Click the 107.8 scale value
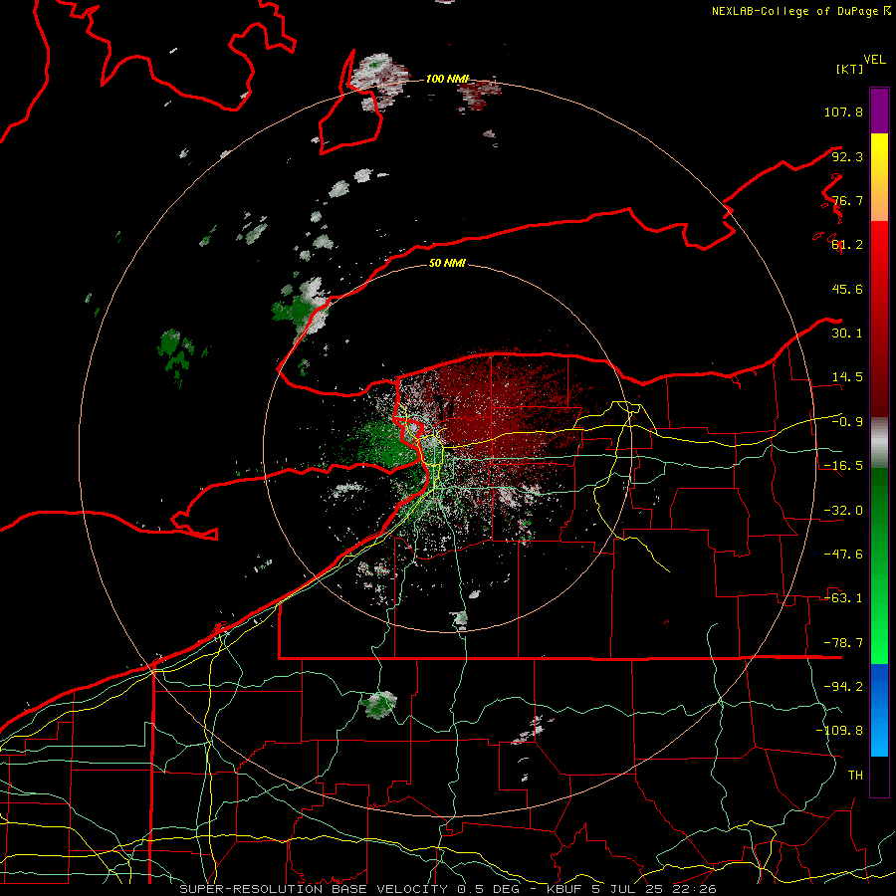The image size is (896, 896). (x=843, y=112)
